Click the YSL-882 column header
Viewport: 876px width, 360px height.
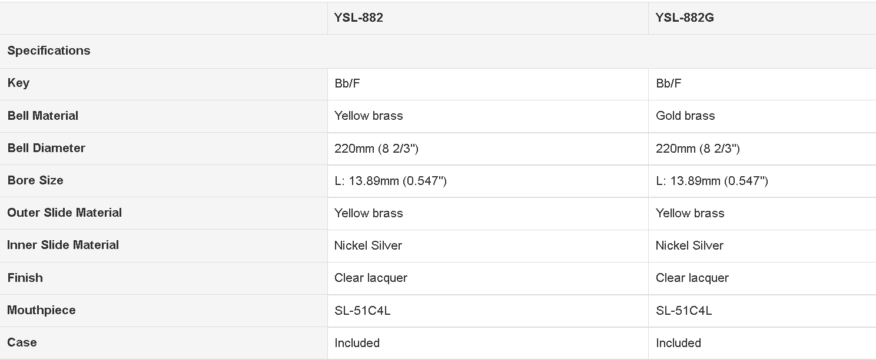(x=359, y=18)
